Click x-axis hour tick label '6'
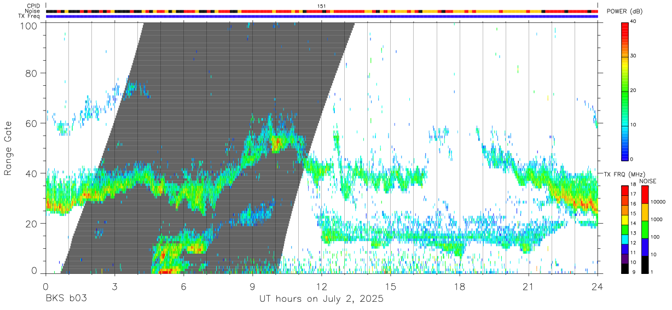Viewport: 672px width, 310px height. click(183, 286)
